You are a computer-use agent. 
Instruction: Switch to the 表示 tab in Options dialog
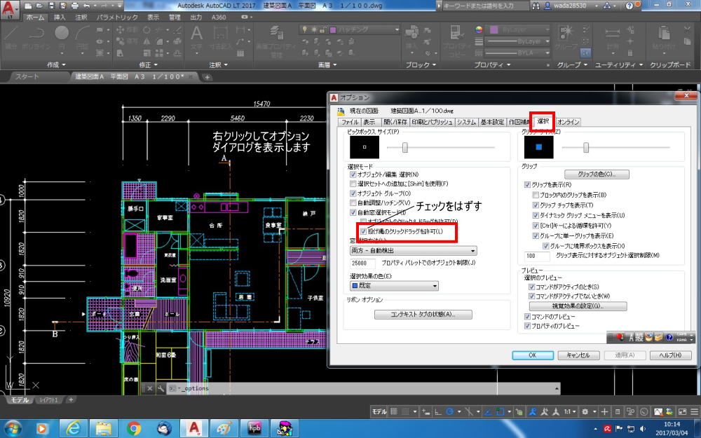[369, 122]
